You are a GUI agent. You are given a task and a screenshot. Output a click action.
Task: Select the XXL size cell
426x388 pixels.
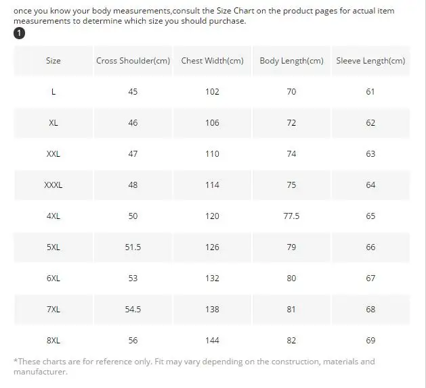point(54,154)
